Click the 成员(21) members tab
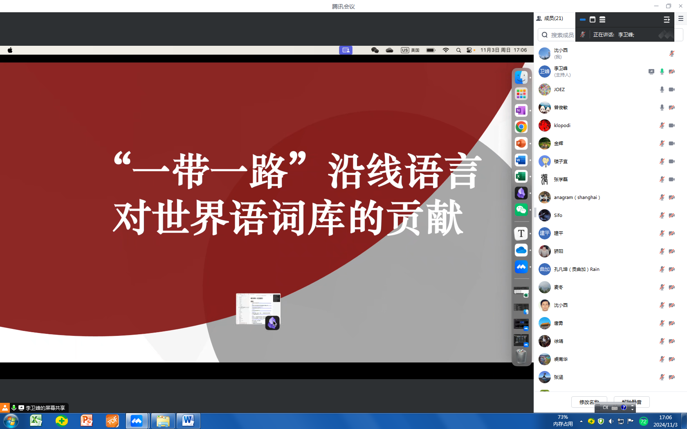Viewport: 687px width, 429px height. [550, 18]
